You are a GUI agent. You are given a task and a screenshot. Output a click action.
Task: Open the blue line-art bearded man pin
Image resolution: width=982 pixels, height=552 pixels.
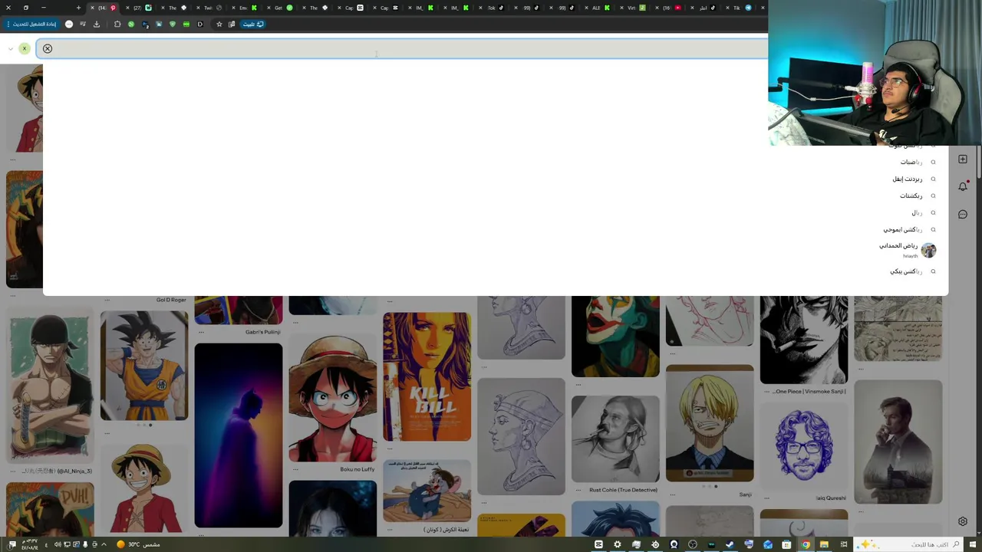point(803,445)
